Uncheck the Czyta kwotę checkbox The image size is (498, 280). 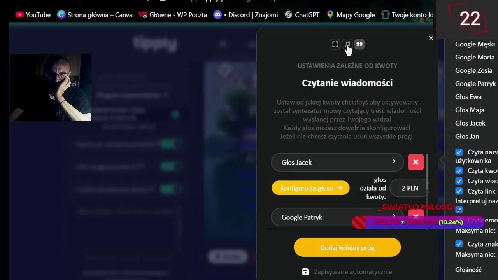pyautogui.click(x=459, y=171)
